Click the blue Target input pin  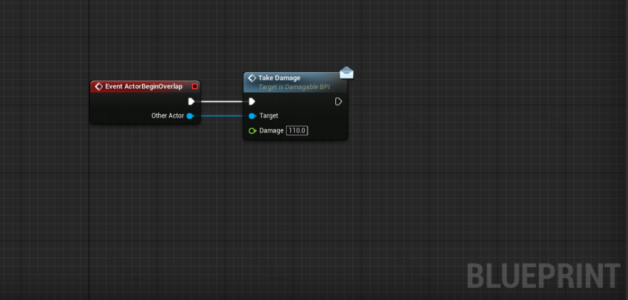click(252, 115)
